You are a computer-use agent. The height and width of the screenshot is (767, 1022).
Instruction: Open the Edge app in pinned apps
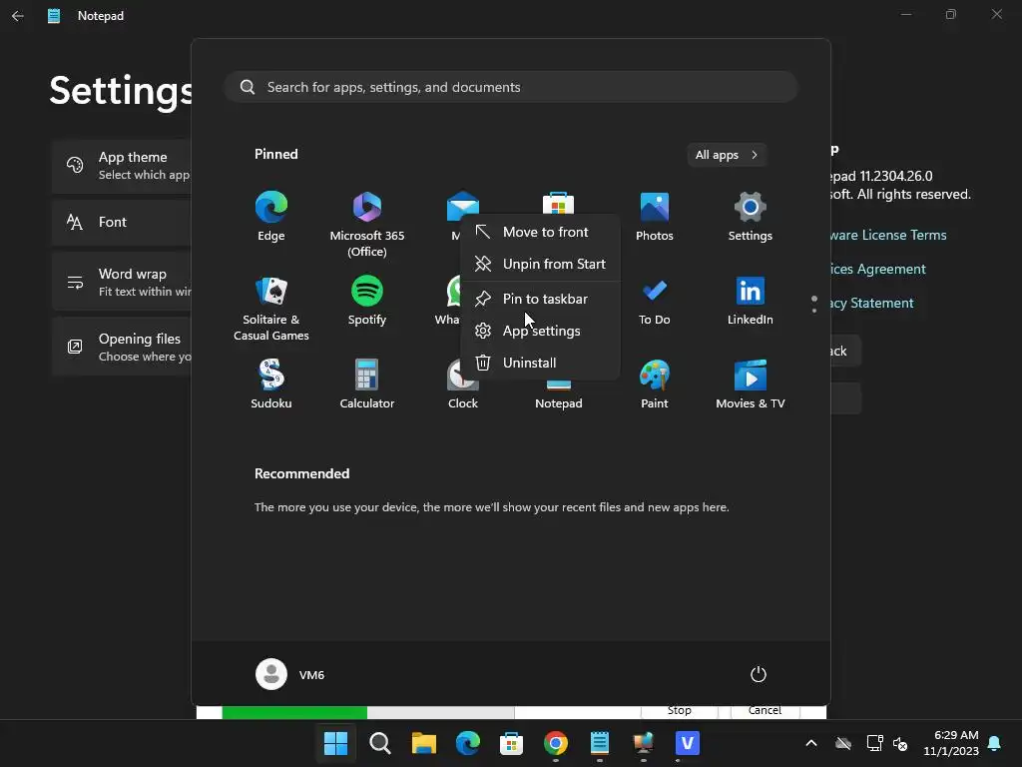click(271, 217)
